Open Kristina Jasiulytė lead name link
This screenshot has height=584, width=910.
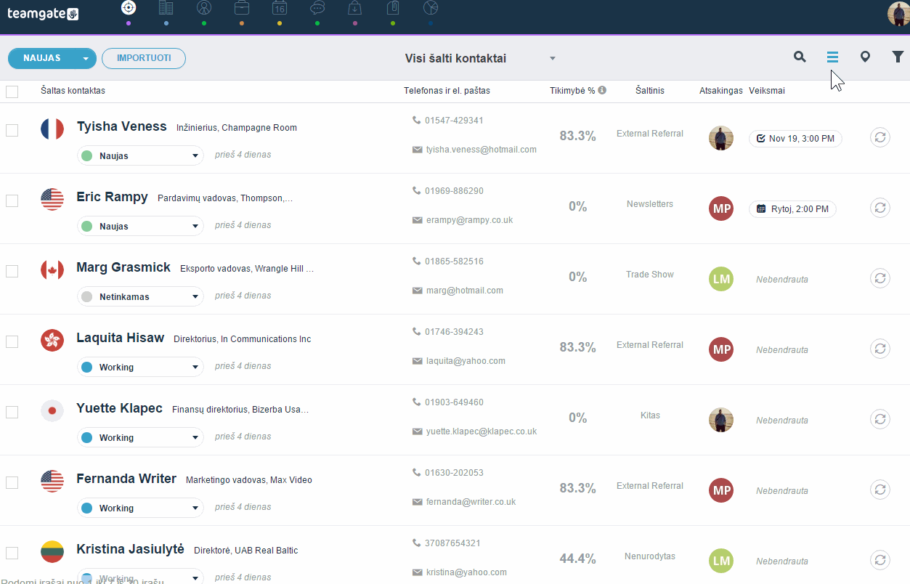[x=130, y=549]
